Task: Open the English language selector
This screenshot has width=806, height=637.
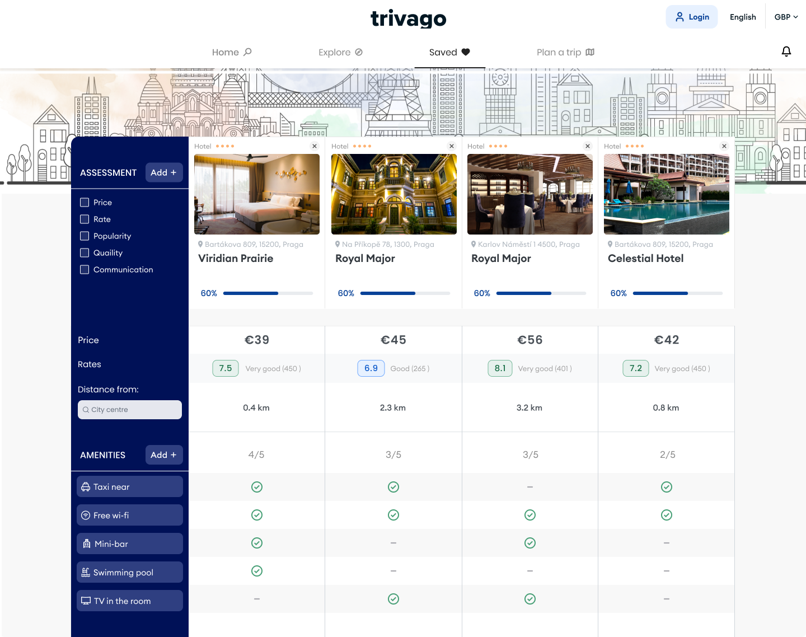Action: [x=742, y=17]
